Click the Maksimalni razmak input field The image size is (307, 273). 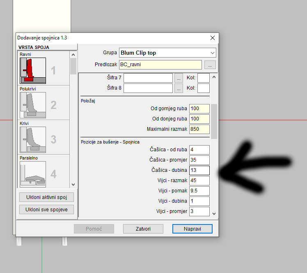[199, 129]
